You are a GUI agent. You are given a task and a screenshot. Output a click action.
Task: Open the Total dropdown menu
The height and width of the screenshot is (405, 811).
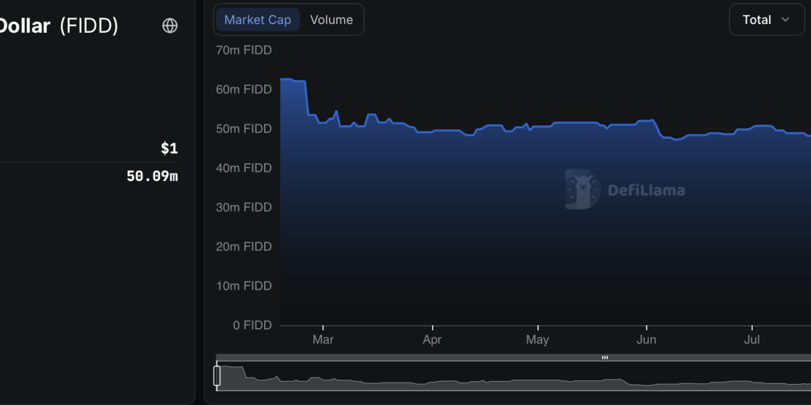pyautogui.click(x=766, y=20)
